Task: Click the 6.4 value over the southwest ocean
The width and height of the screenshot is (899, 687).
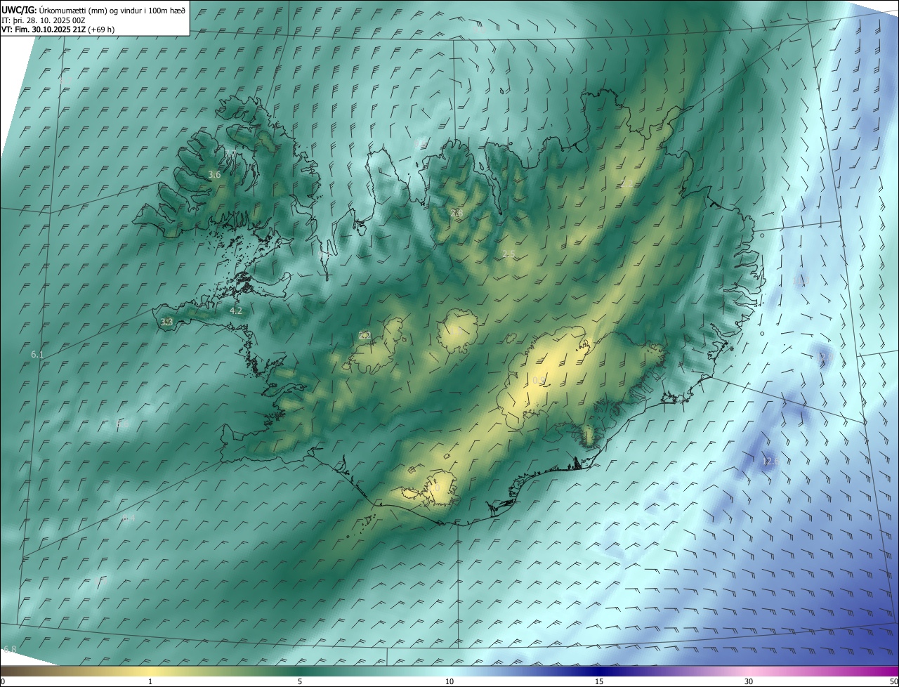Action: coord(129,518)
